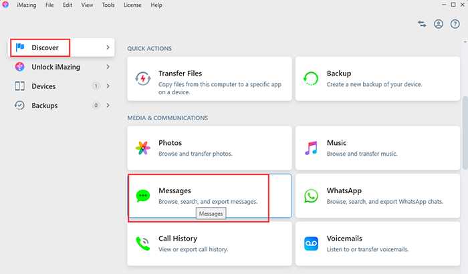
Task: Click the WhatsApp logo icon
Action: pos(311,196)
